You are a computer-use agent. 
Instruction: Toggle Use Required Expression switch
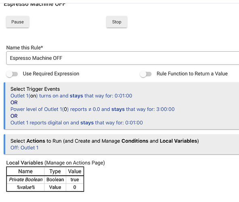click(12, 74)
